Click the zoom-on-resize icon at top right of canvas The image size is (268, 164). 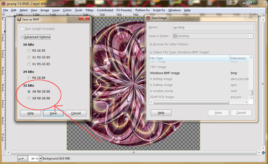click(x=263, y=15)
